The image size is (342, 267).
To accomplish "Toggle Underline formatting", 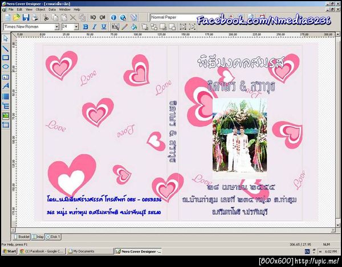I will click(x=104, y=27).
